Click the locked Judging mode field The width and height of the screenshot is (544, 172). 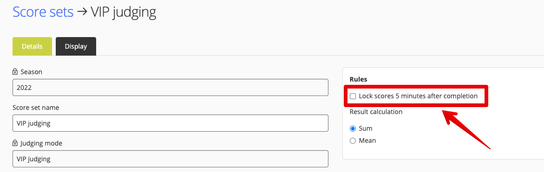[170, 159]
